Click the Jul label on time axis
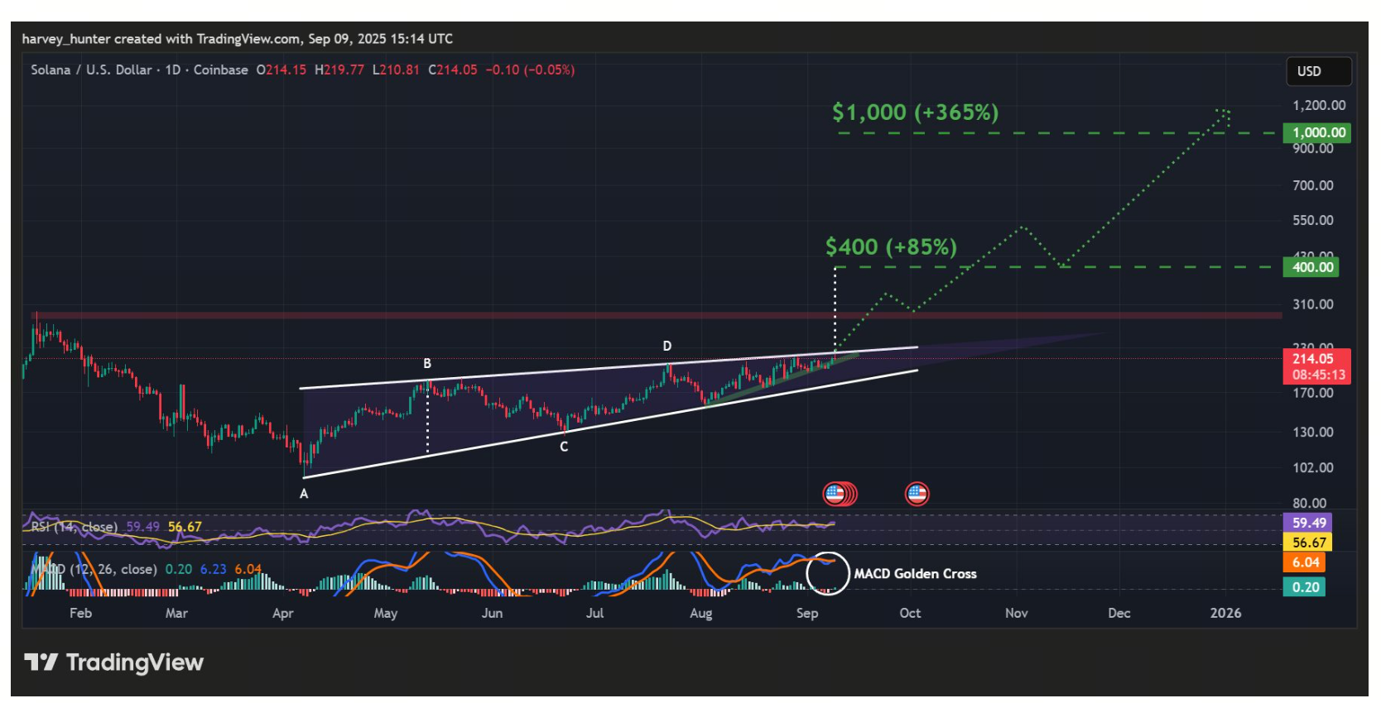Image resolution: width=1381 pixels, height=703 pixels. (594, 613)
